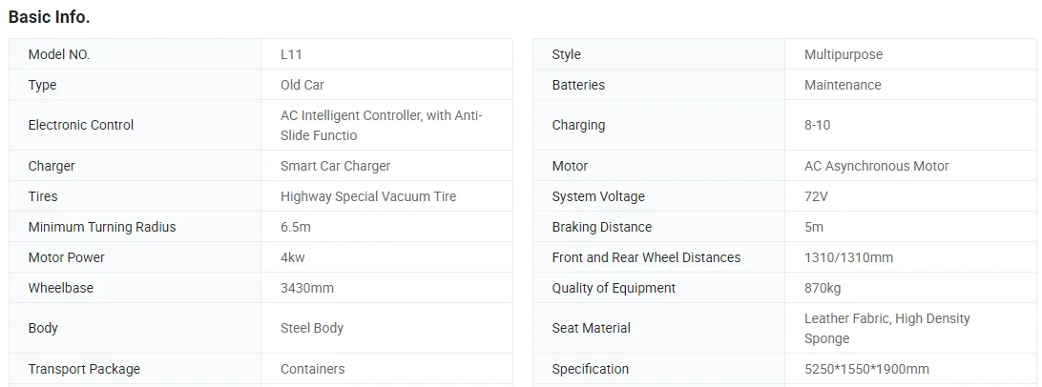Select the Model NO. value L11
Viewport: 1042px width, 387px height.
click(x=291, y=54)
